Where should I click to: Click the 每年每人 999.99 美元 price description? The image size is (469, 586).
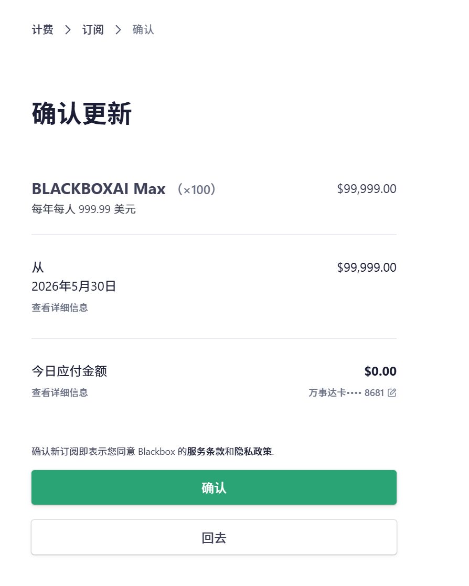[84, 209]
